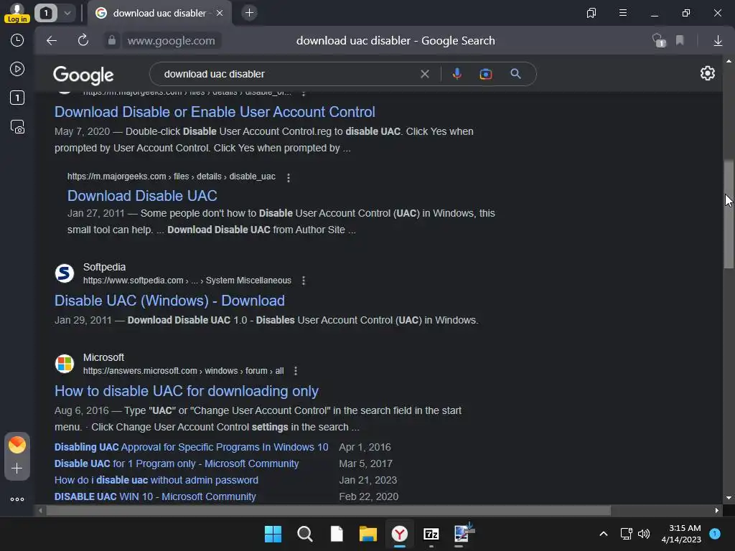Open the orange assistant icon in the sidebar
This screenshot has height=551, width=735.
point(17,445)
